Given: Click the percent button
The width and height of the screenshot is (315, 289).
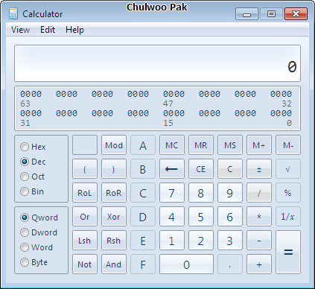Looking at the screenshot, I should click(x=288, y=193).
